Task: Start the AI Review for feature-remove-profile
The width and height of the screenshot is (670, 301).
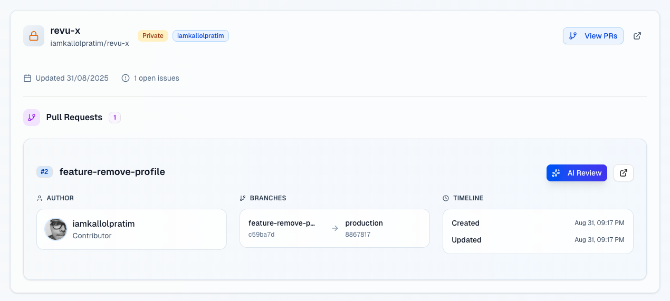Action: pyautogui.click(x=576, y=173)
